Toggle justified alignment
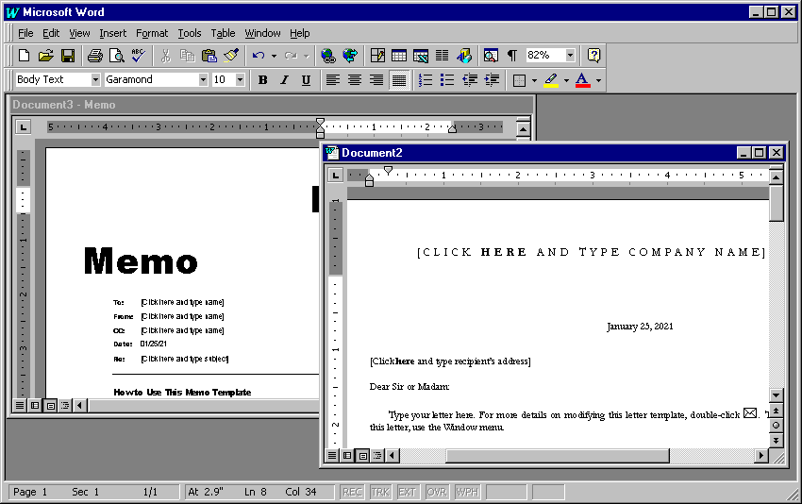Viewport: 802px width, 504px height. pyautogui.click(x=399, y=80)
